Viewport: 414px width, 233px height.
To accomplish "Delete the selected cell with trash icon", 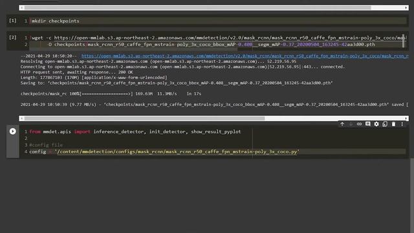I will (x=393, y=124).
